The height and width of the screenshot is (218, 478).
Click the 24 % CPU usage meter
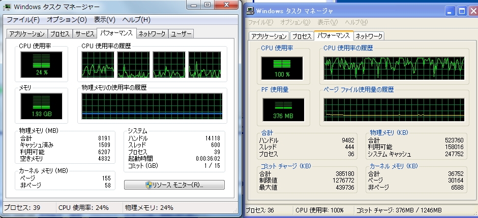tap(42, 64)
